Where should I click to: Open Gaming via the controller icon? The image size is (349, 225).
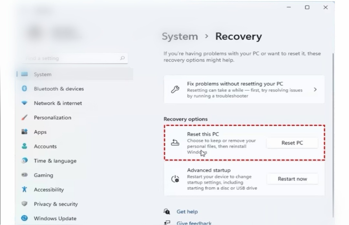[x=25, y=175]
